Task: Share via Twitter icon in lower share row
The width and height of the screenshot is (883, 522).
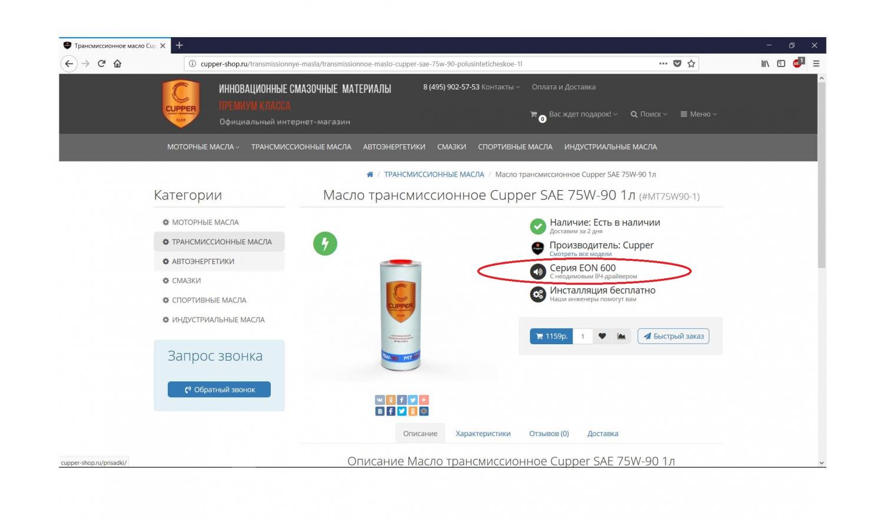Action: click(x=401, y=411)
